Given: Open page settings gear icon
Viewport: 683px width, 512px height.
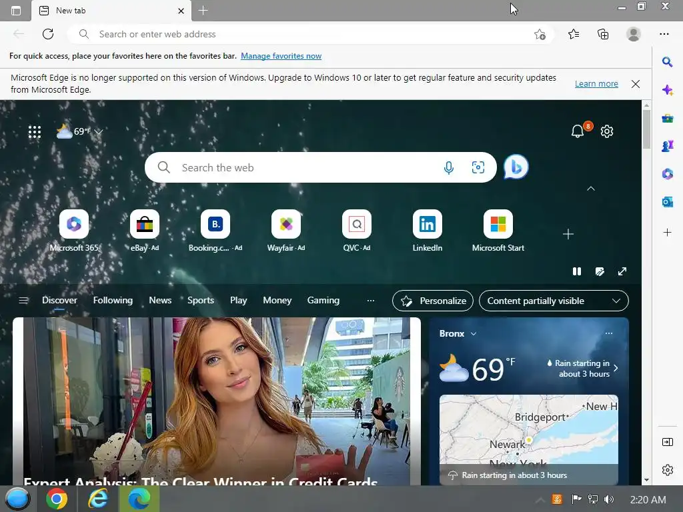Looking at the screenshot, I should (607, 131).
